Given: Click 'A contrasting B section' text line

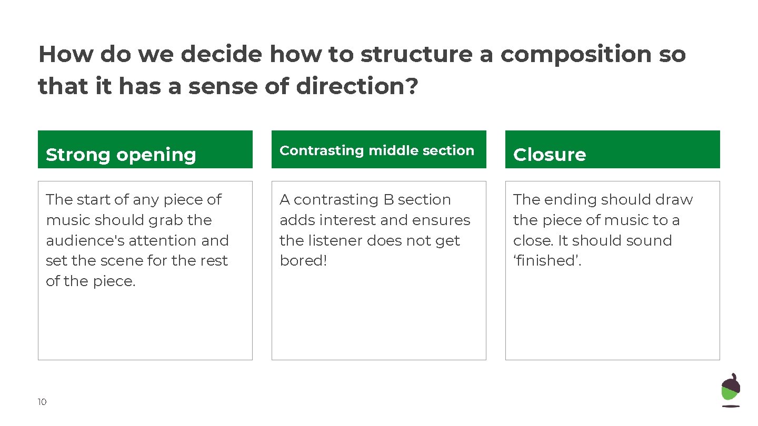Looking at the screenshot, I should click(x=365, y=200).
